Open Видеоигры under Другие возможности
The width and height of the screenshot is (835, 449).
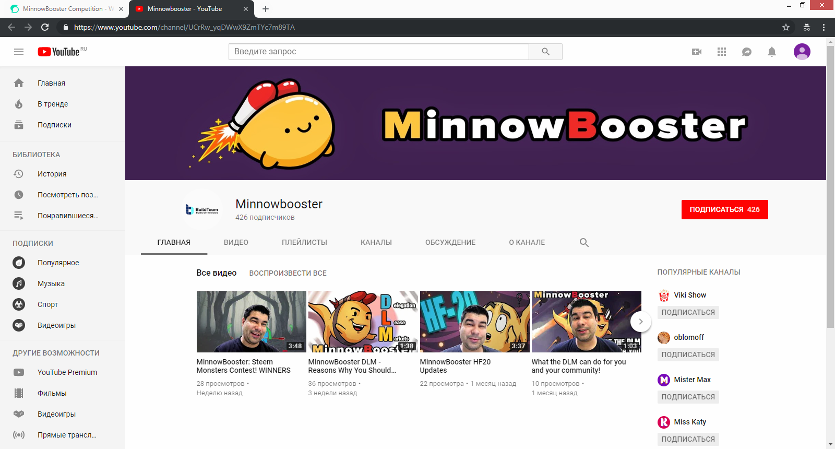(x=63, y=414)
